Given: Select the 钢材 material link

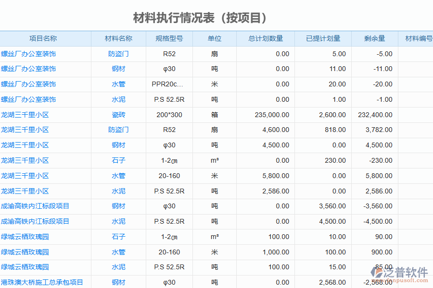Looking at the screenshot, I should coord(118,69).
